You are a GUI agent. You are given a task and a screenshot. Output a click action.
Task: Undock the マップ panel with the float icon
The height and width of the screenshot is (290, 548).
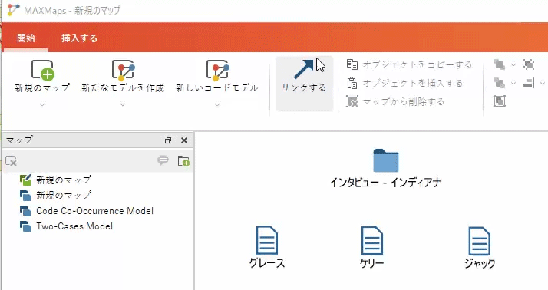coord(168,140)
